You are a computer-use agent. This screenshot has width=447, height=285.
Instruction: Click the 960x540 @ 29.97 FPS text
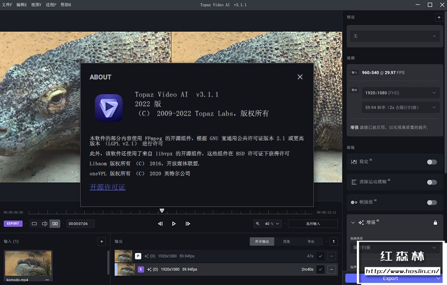383,72
